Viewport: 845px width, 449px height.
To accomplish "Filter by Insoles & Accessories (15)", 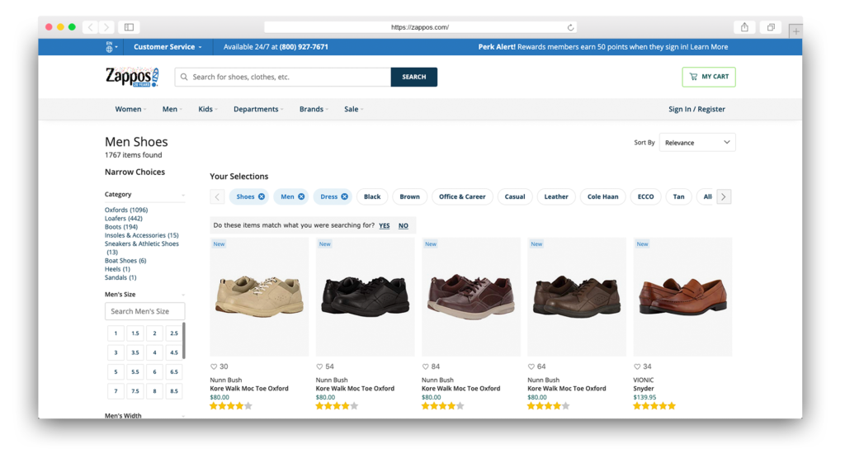I will pos(142,235).
